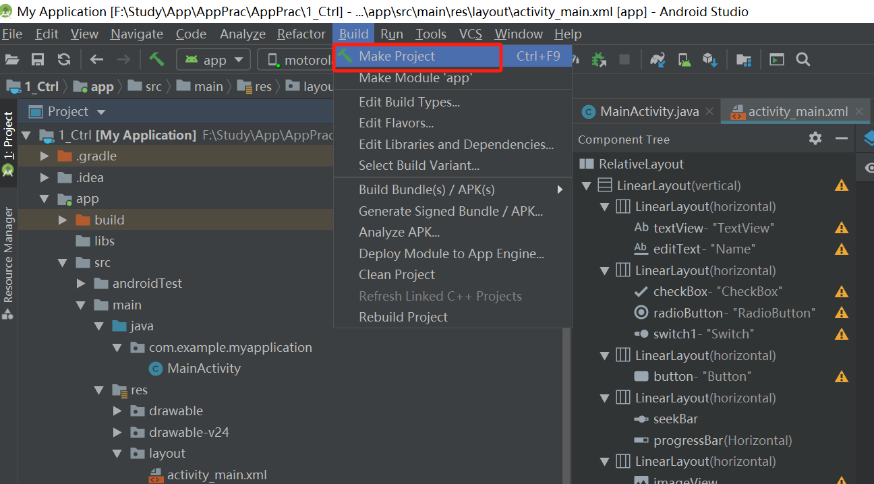Expand the build folder
The height and width of the screenshot is (484, 874).
63,220
